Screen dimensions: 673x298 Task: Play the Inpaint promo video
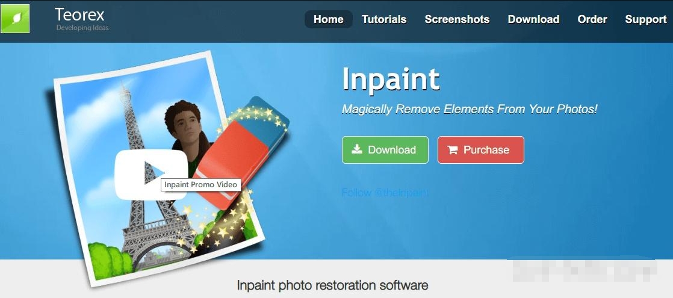tap(151, 175)
